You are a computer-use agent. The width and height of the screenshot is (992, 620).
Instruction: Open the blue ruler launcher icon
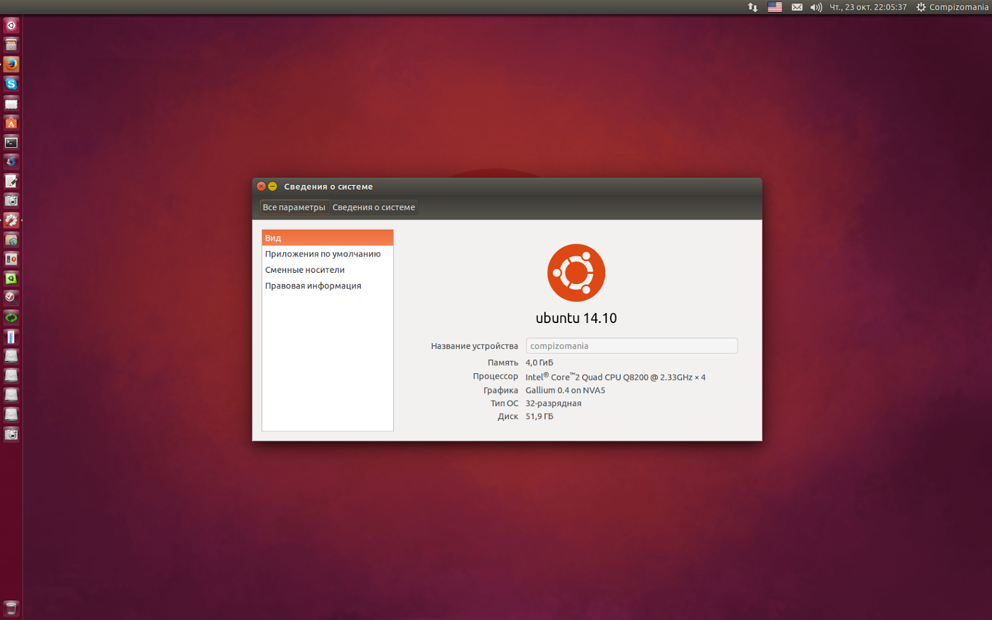[x=11, y=337]
